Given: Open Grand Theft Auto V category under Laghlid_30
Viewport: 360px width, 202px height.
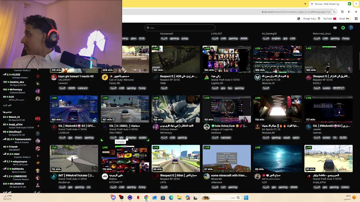Looking at the screenshot, I should click(225, 80).
